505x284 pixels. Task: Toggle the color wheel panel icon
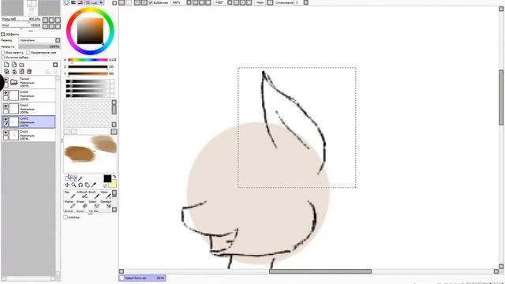click(x=66, y=2)
